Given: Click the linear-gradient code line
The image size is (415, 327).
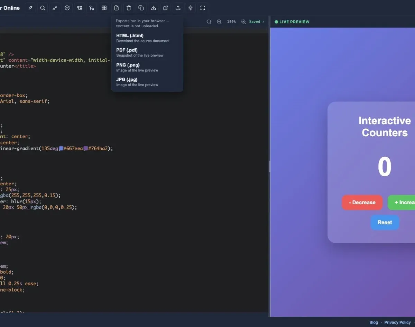Looking at the screenshot, I should pyautogui.click(x=57, y=148).
